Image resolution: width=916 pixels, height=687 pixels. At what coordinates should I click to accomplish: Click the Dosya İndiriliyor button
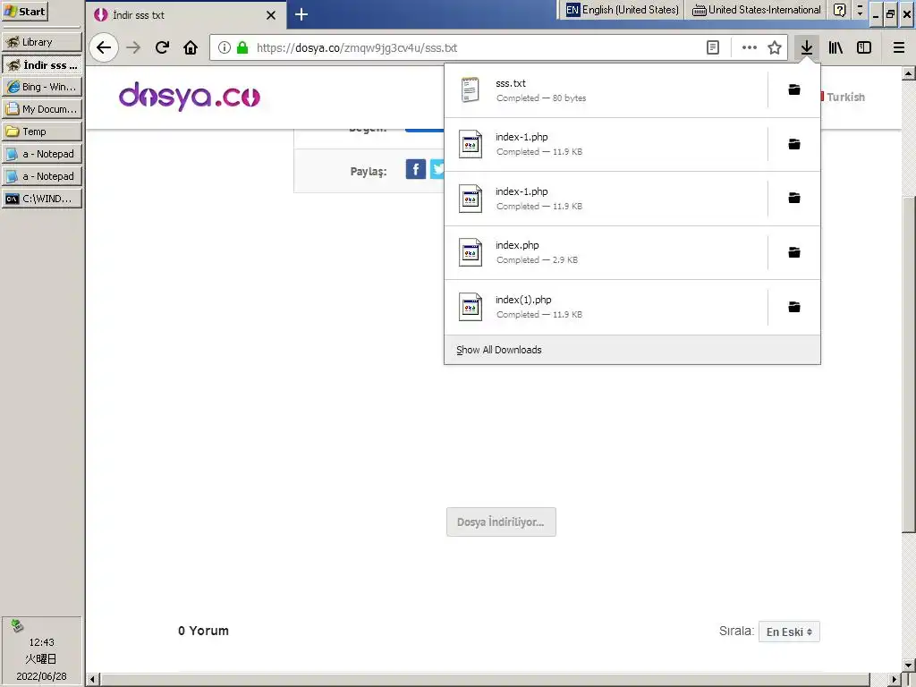tap(501, 522)
